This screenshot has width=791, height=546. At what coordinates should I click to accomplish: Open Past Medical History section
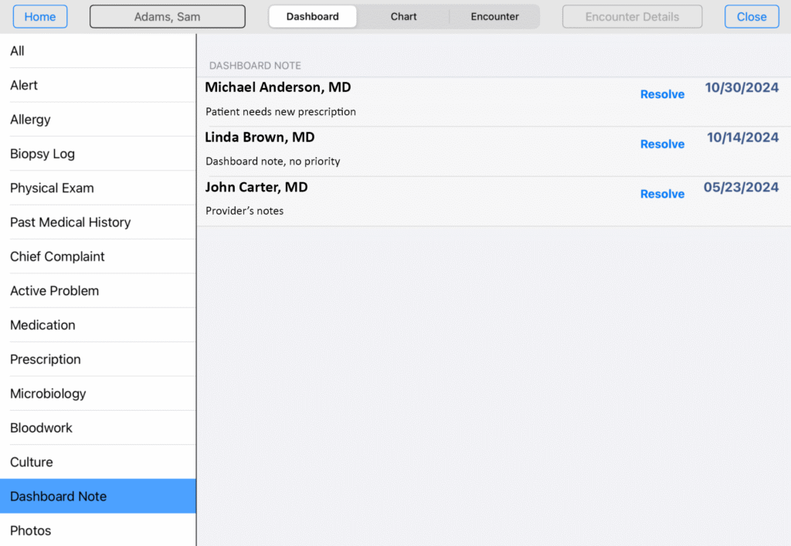pyautogui.click(x=97, y=222)
